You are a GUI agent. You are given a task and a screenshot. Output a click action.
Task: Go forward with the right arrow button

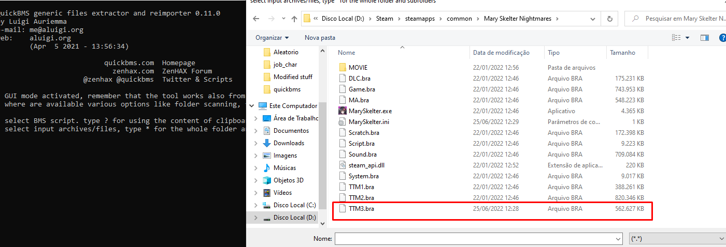click(271, 19)
